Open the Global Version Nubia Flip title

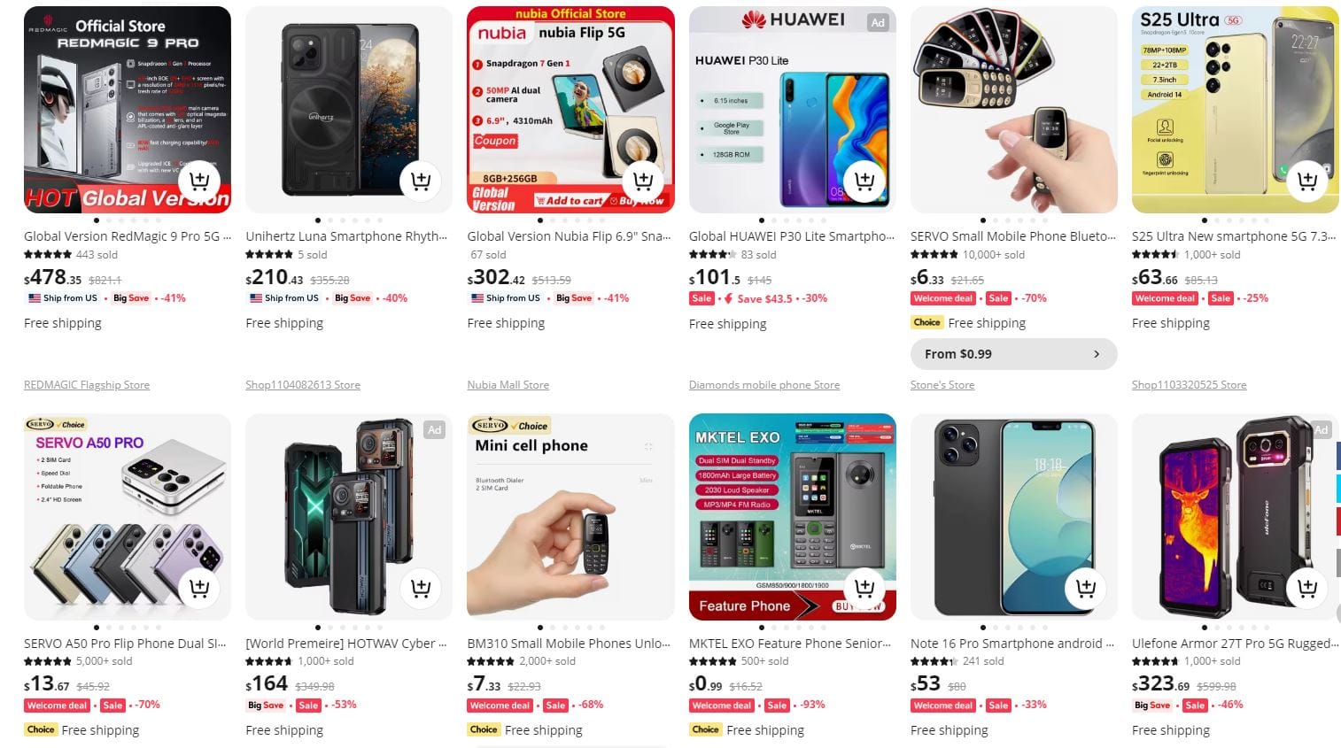coord(569,236)
